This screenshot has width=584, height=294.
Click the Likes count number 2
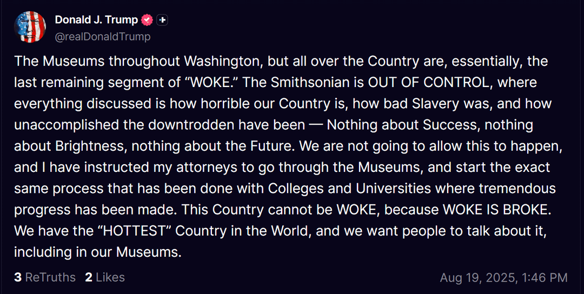pyautogui.click(x=89, y=277)
